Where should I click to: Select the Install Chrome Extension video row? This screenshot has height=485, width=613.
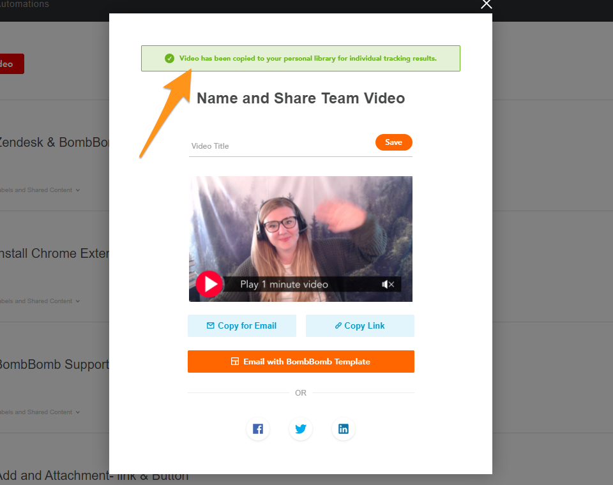(x=54, y=267)
